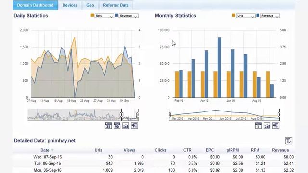Click the tallest blue monthly revenue bar
This screenshot has width=308, height=173.
point(219,67)
